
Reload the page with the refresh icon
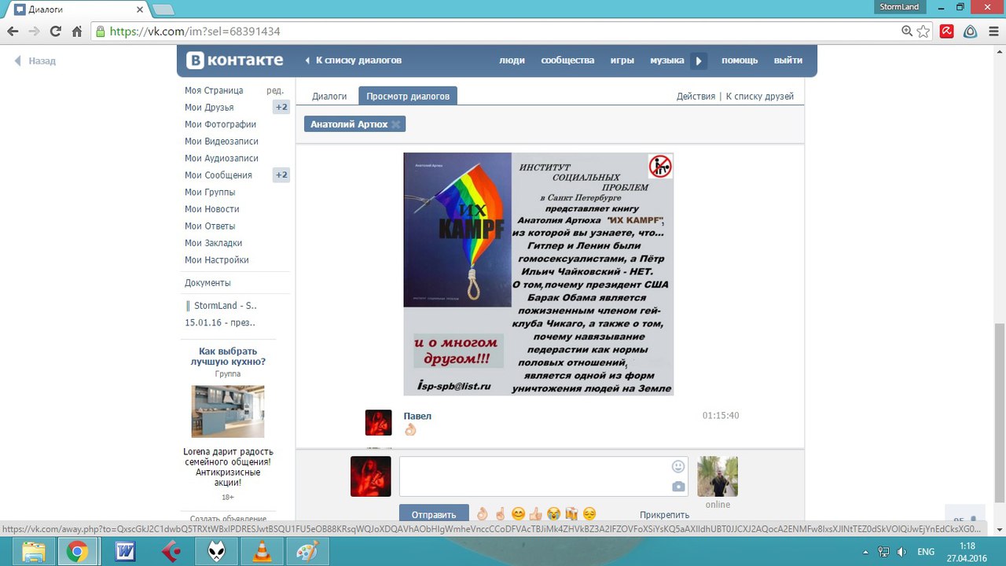(55, 31)
